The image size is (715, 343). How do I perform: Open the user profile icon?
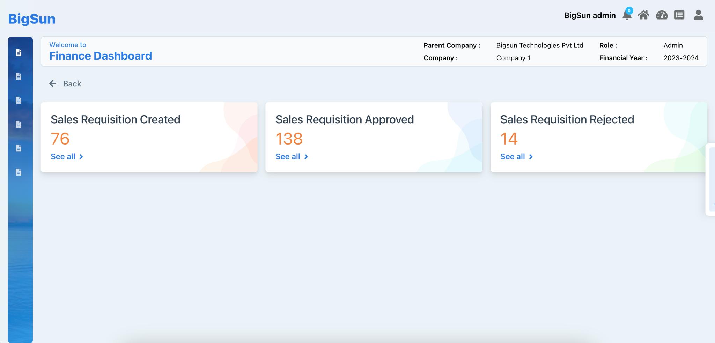698,15
